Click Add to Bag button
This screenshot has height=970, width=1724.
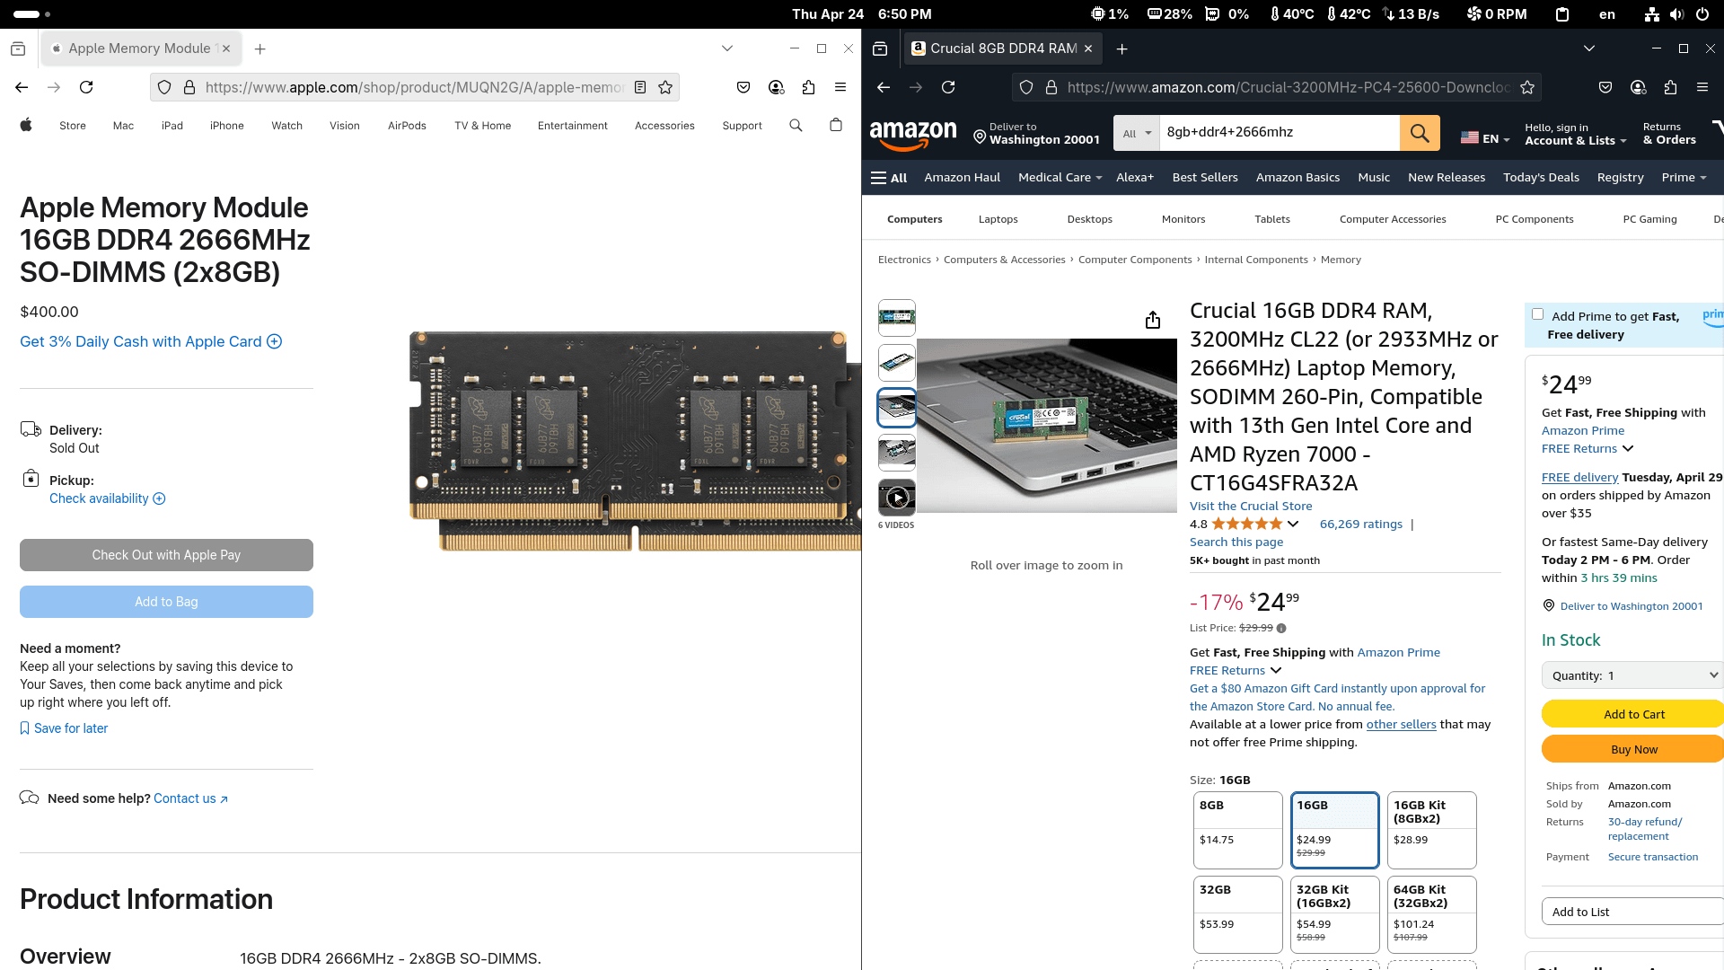(x=166, y=602)
